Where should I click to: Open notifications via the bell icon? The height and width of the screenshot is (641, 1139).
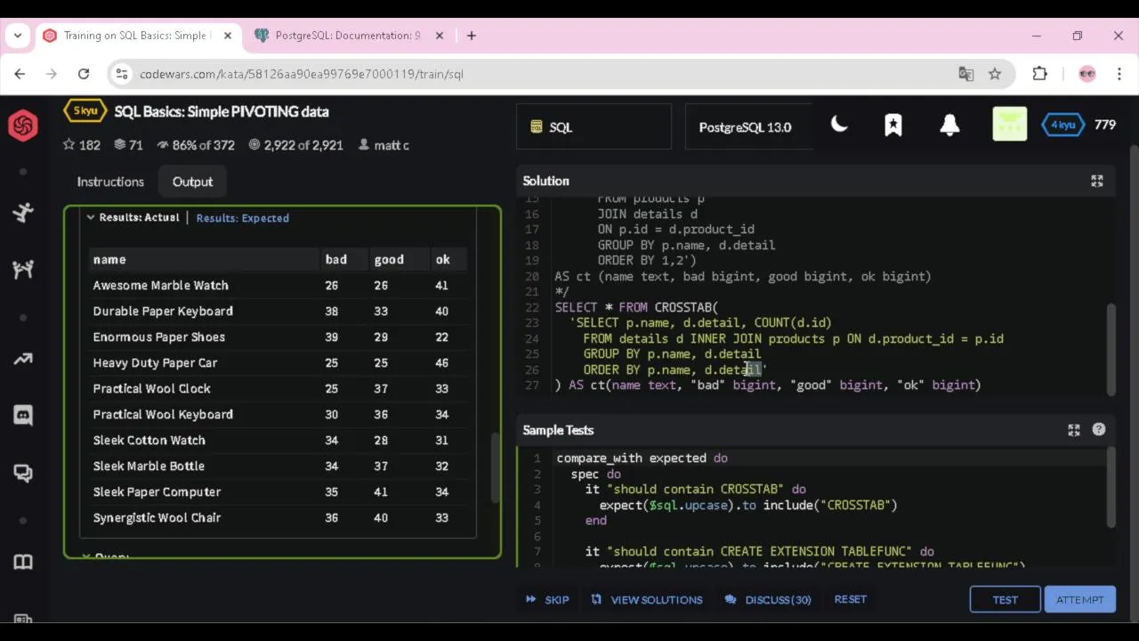click(949, 126)
